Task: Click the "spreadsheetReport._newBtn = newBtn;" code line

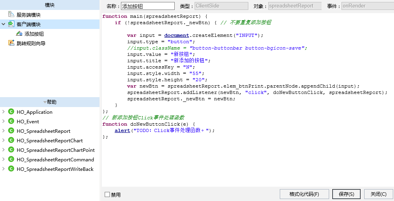Action: [181, 99]
